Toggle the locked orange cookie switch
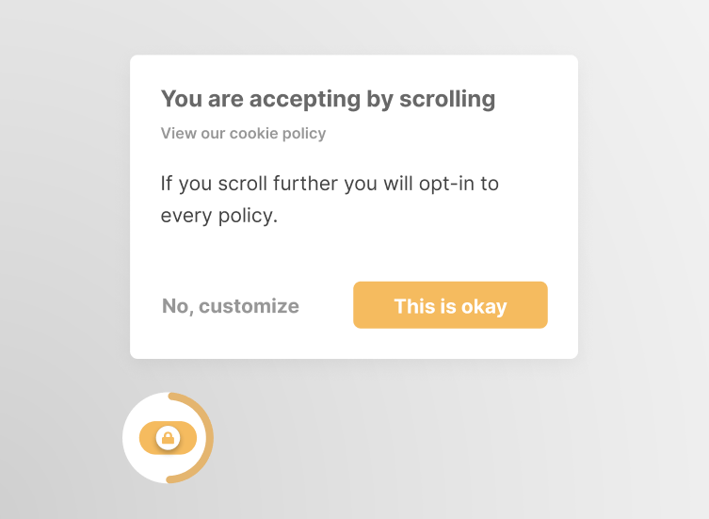This screenshot has width=709, height=519. coord(168,438)
